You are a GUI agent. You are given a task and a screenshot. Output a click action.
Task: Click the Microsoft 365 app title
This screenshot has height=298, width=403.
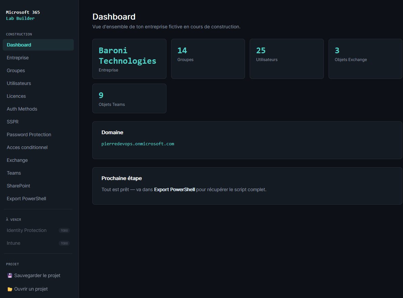click(23, 12)
